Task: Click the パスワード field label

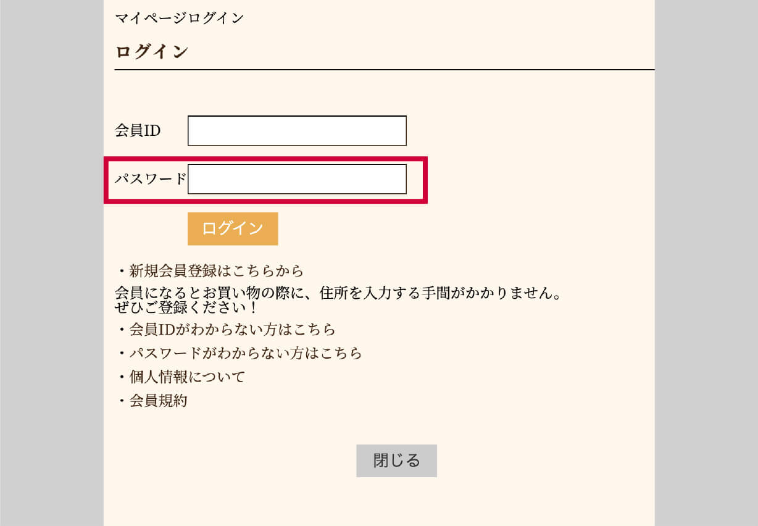Action: 151,179
